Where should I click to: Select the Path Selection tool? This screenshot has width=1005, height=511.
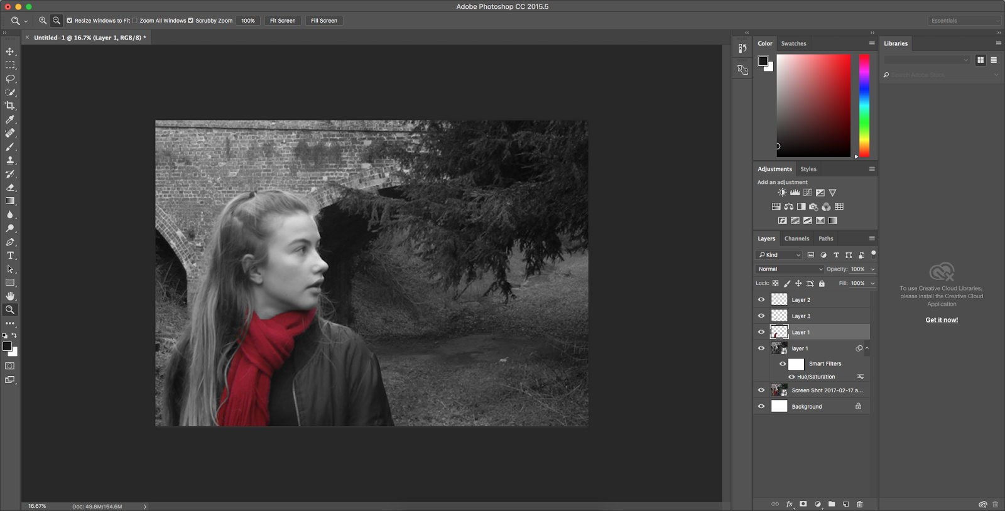pyautogui.click(x=10, y=269)
